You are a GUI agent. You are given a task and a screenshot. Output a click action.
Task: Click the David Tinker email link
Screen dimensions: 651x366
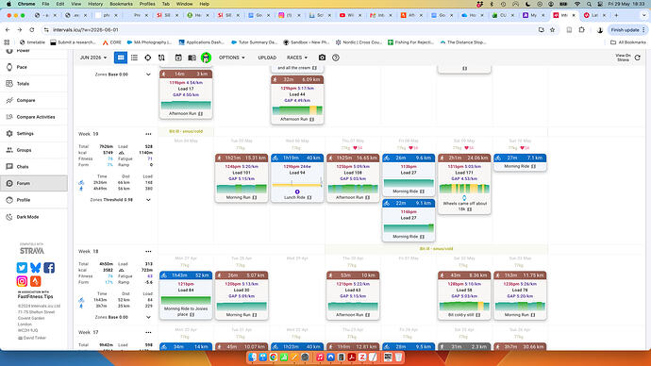click(x=32, y=338)
